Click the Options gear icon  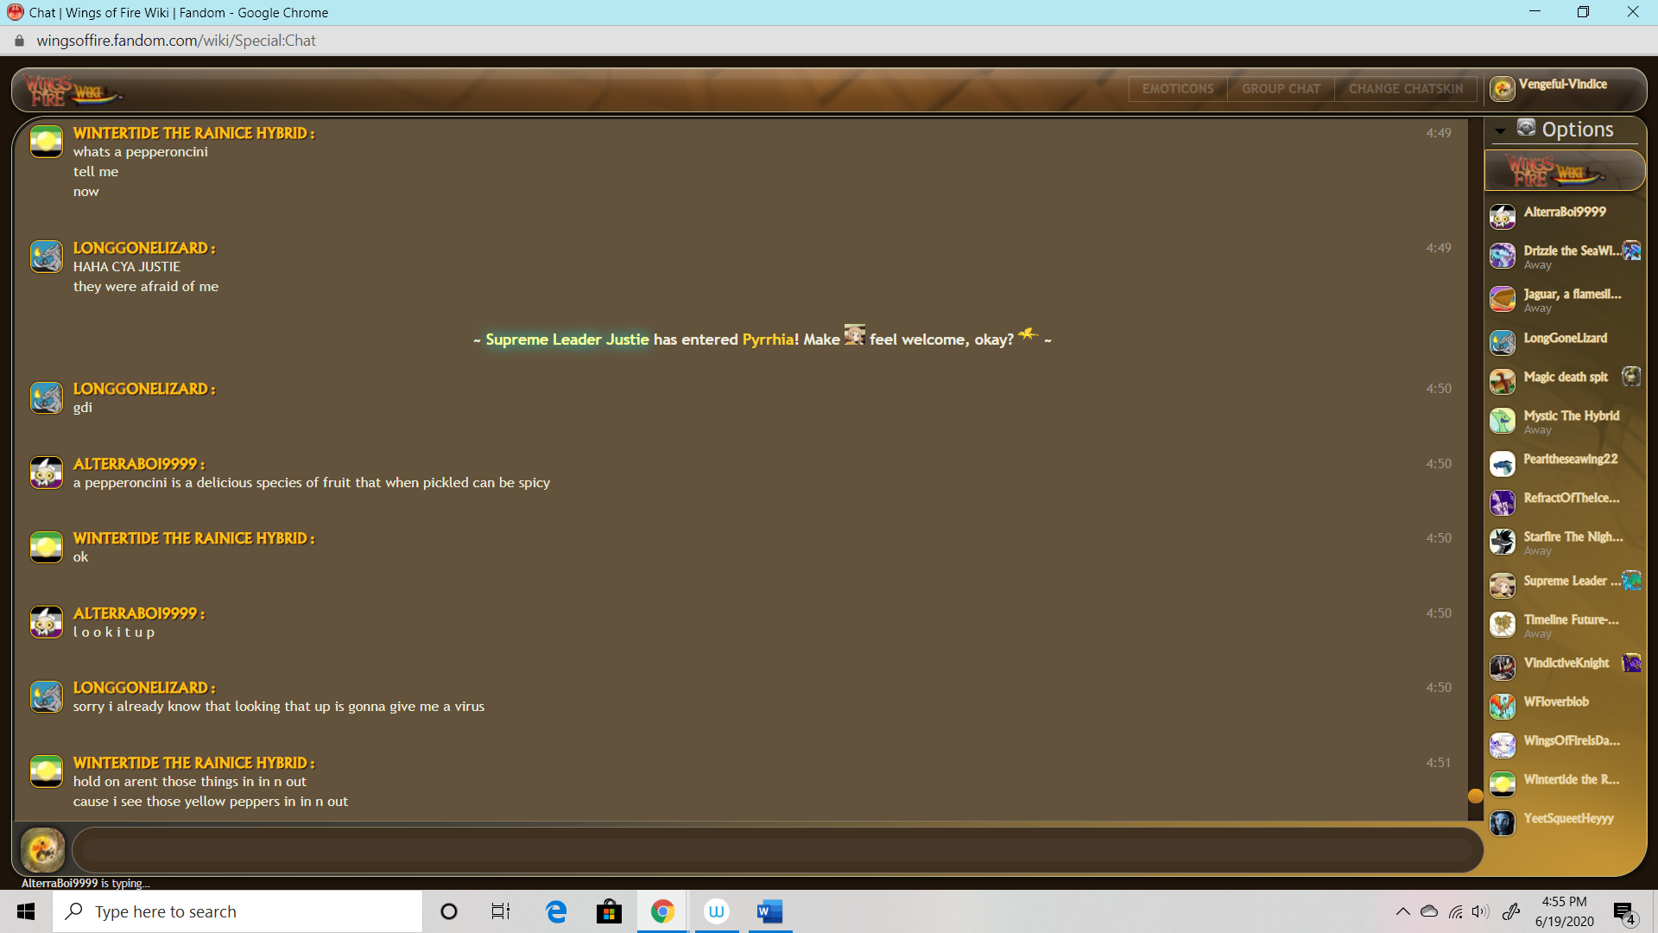pyautogui.click(x=1527, y=129)
